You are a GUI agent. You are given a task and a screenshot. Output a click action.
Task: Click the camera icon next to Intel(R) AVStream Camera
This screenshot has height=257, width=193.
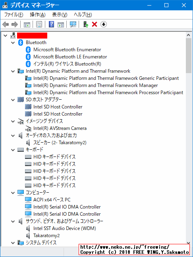point(28,128)
